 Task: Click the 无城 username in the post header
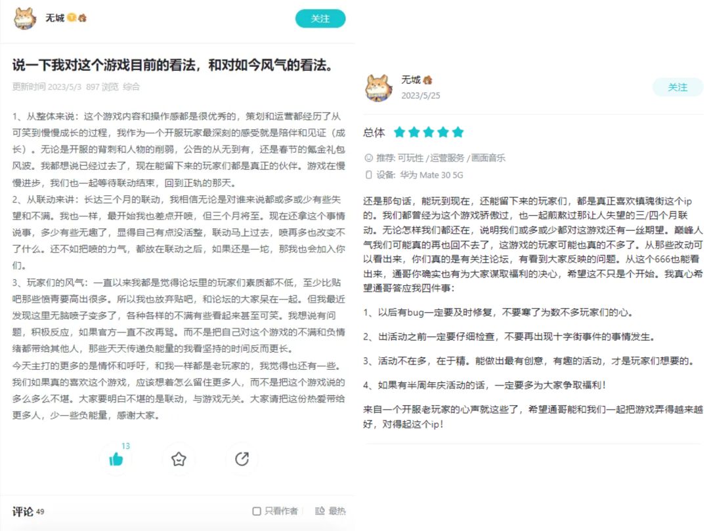pyautogui.click(x=54, y=18)
